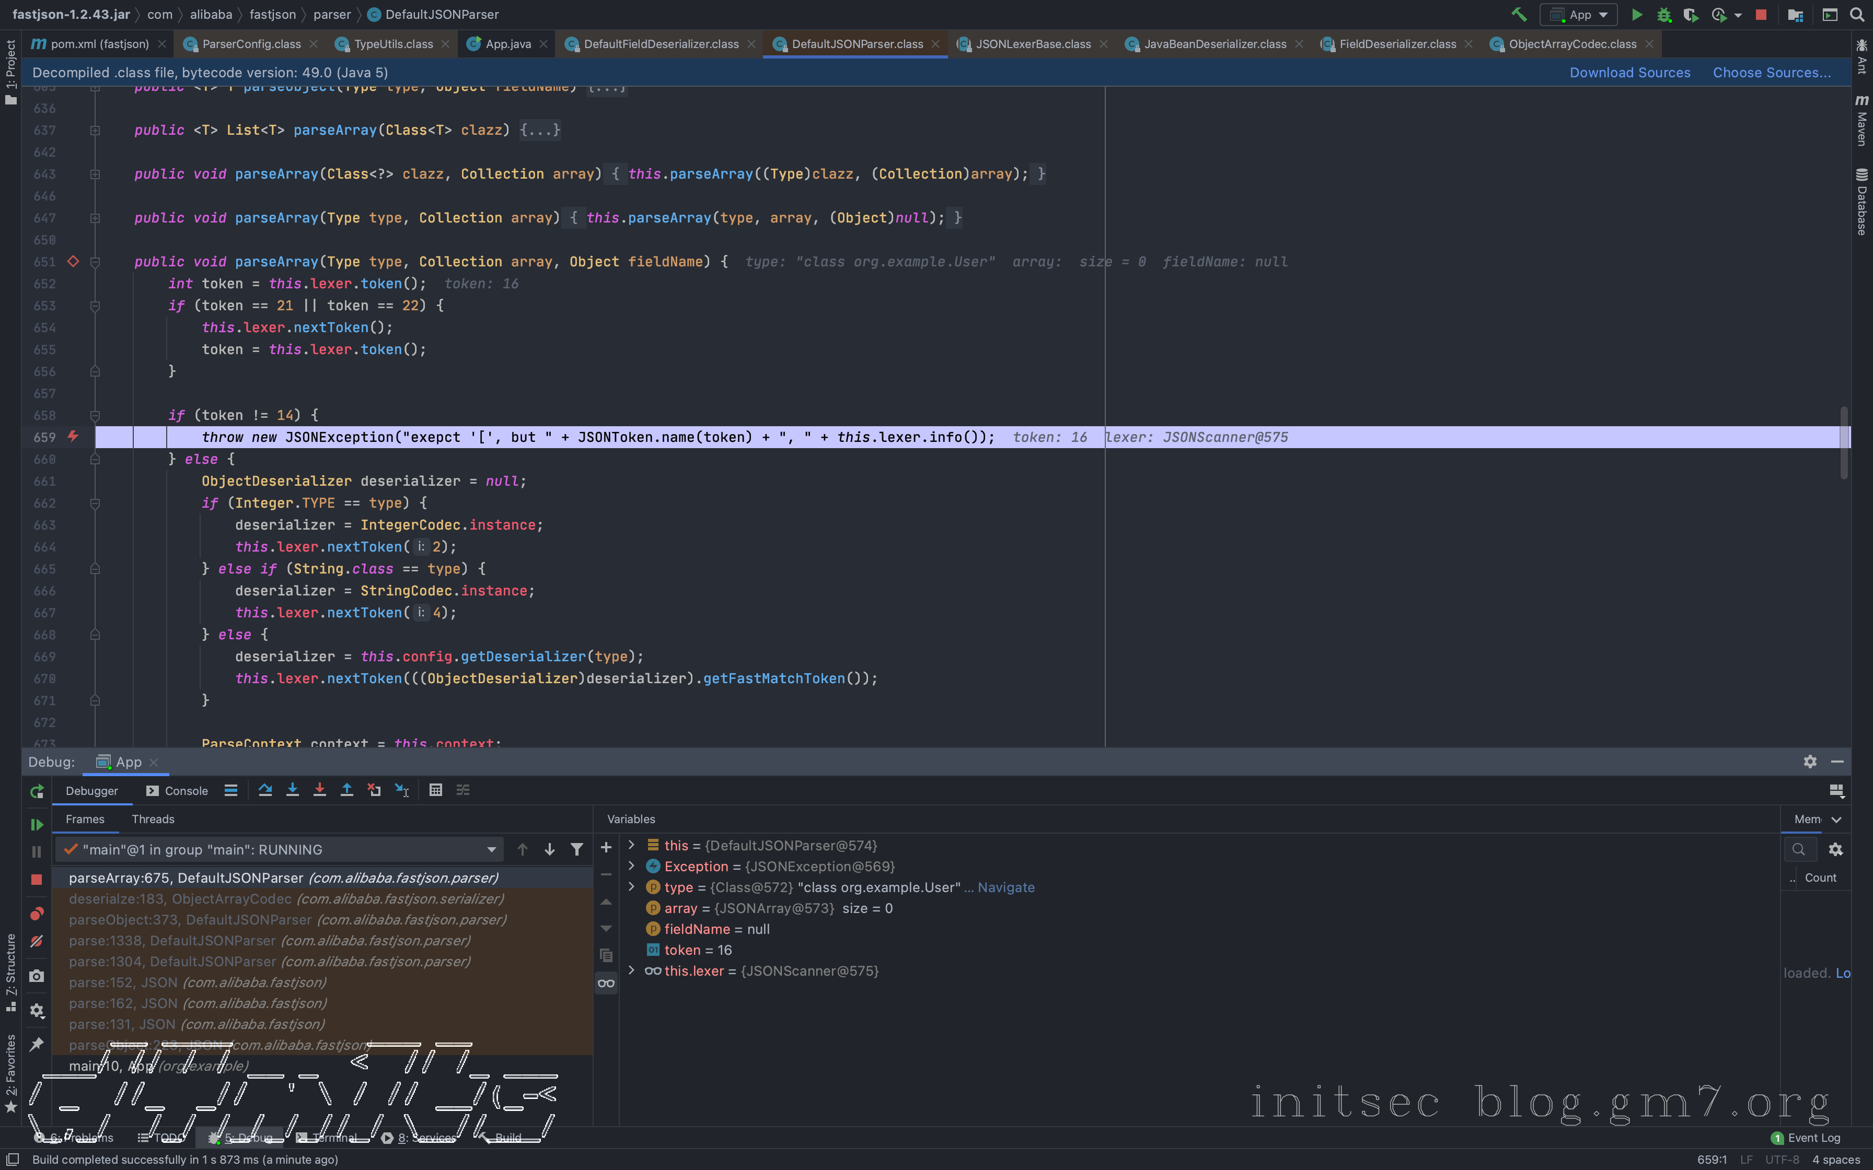Expand the this.lexer variable node
Viewport: 1873px width, 1170px height.
tap(631, 970)
